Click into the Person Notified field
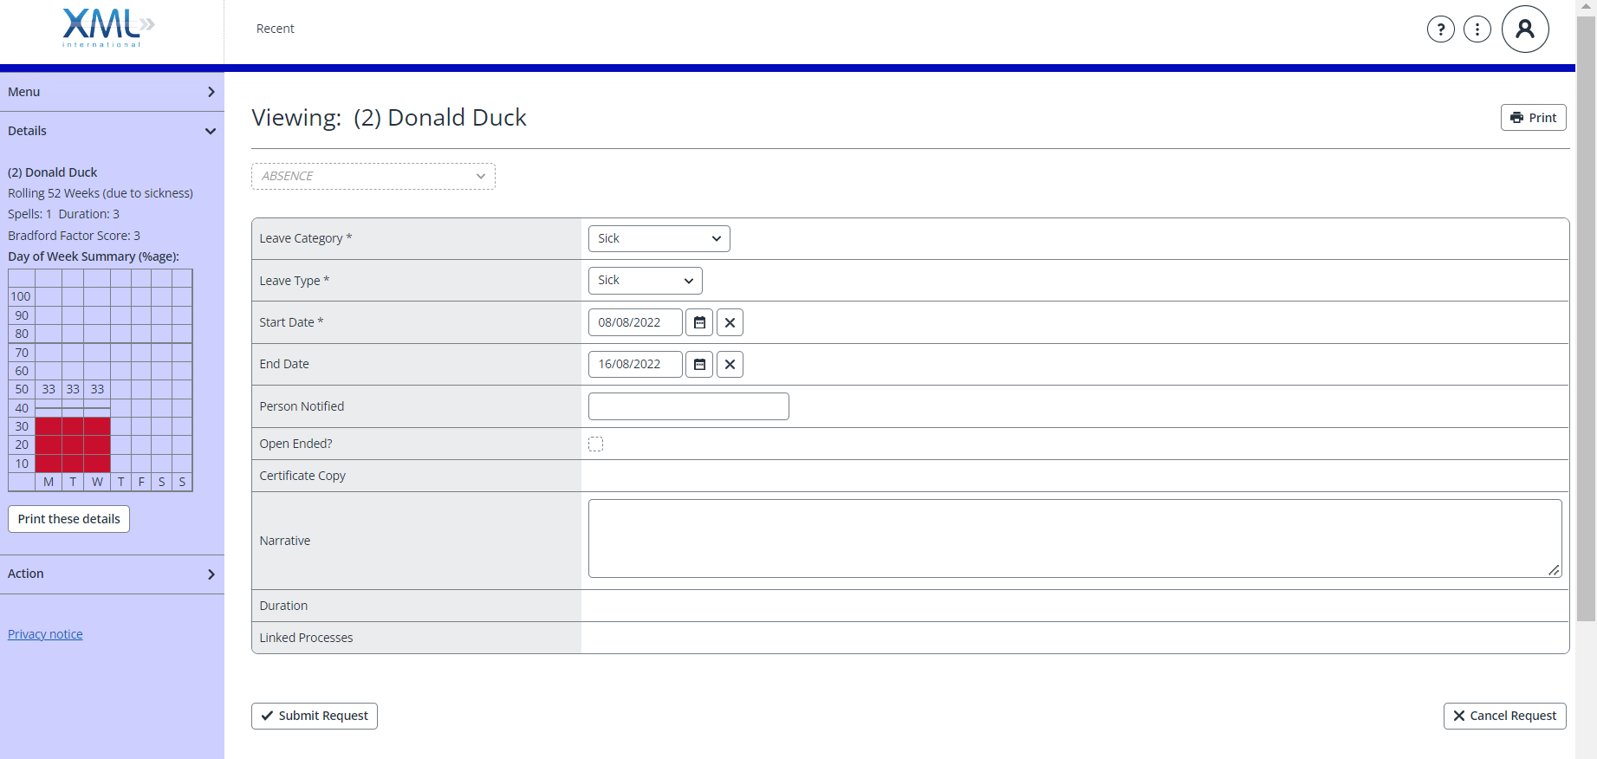The height and width of the screenshot is (759, 1597). [x=689, y=406]
